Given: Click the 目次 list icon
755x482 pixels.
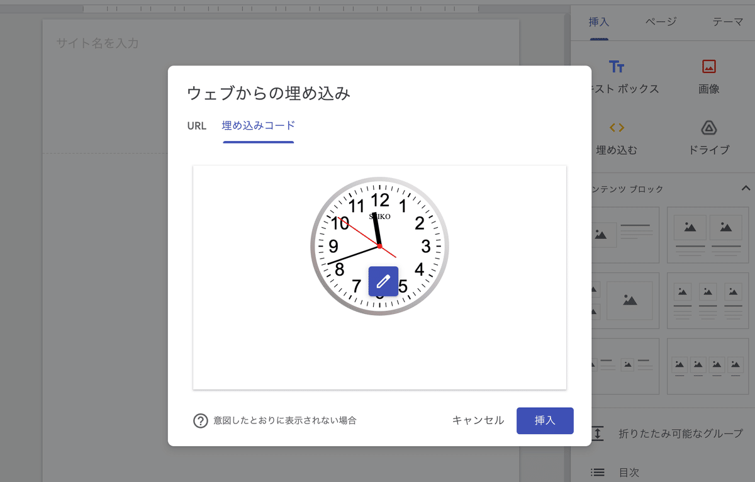Looking at the screenshot, I should 598,472.
